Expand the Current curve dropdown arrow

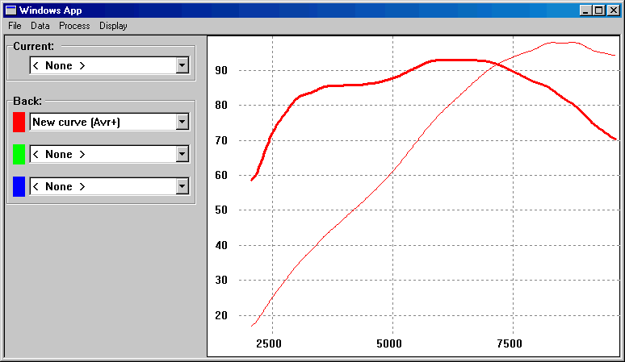coord(182,65)
